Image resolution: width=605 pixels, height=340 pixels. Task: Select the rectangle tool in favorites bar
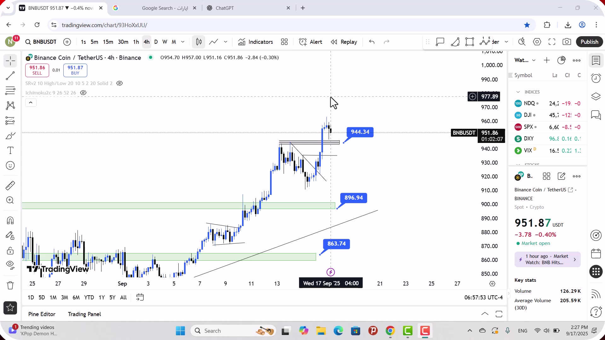click(470, 42)
